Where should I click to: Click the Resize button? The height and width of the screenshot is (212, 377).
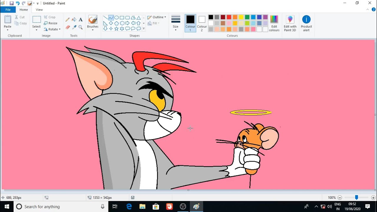tap(51, 23)
